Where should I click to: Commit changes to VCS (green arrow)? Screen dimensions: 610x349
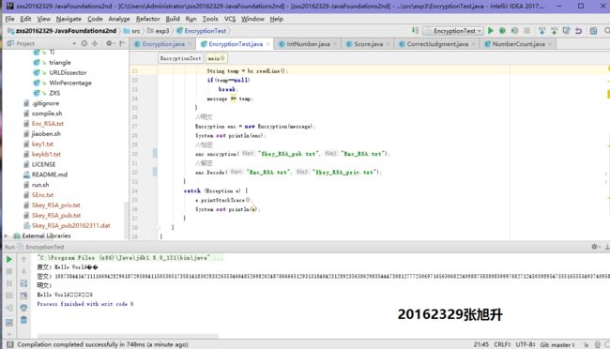(x=554, y=30)
